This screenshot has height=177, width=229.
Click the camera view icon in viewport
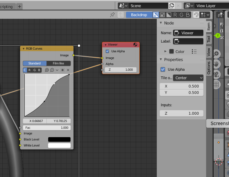[217, 73]
